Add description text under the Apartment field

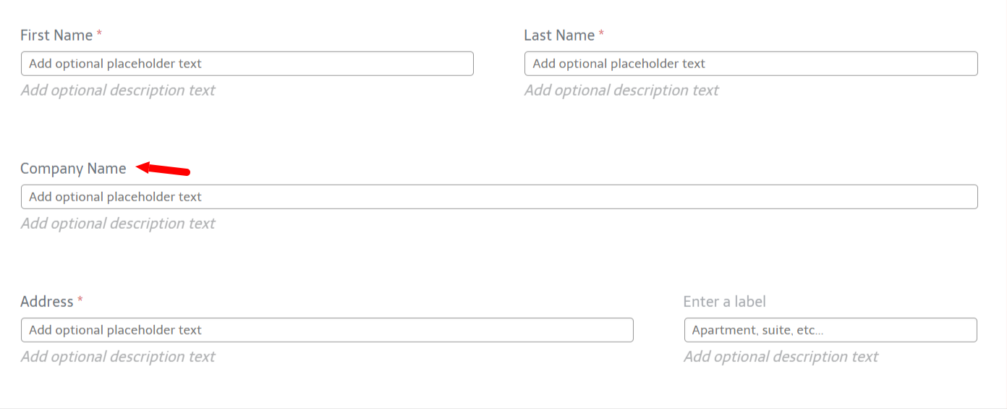[781, 357]
